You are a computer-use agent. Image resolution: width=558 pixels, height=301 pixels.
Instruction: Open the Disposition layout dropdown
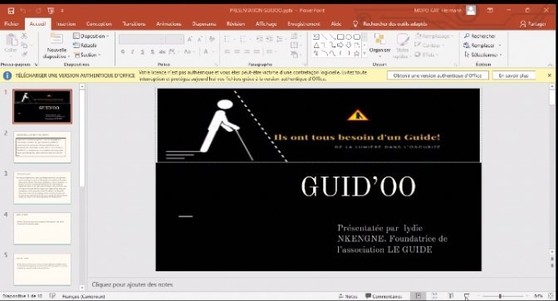(x=91, y=36)
